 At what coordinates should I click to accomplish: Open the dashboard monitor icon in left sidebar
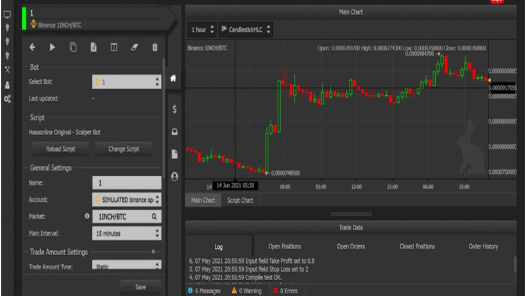[7, 14]
